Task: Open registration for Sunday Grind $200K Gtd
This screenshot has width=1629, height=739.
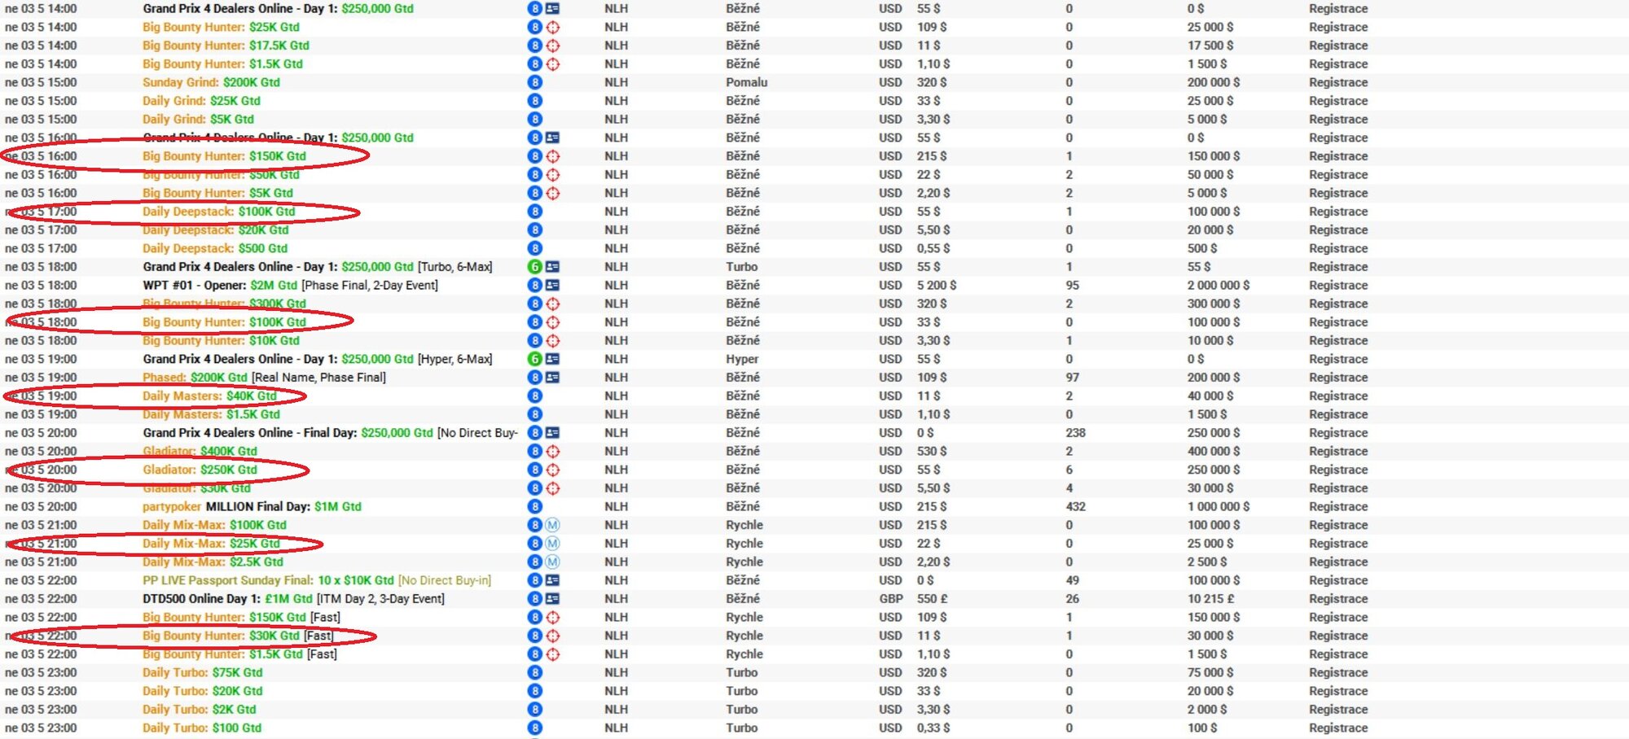Action: click(x=1338, y=82)
